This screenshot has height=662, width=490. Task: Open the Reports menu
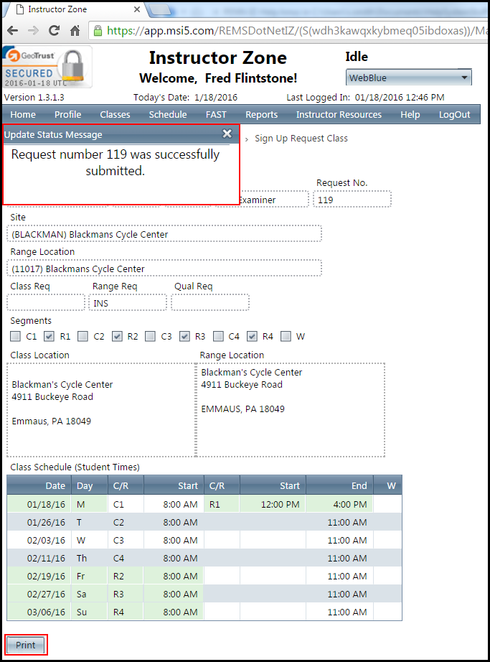coord(261,114)
